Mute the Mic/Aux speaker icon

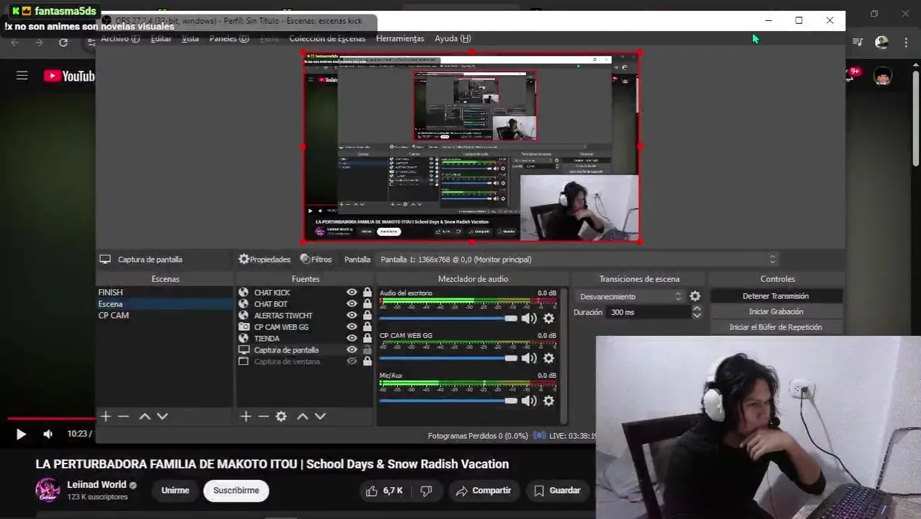(529, 401)
